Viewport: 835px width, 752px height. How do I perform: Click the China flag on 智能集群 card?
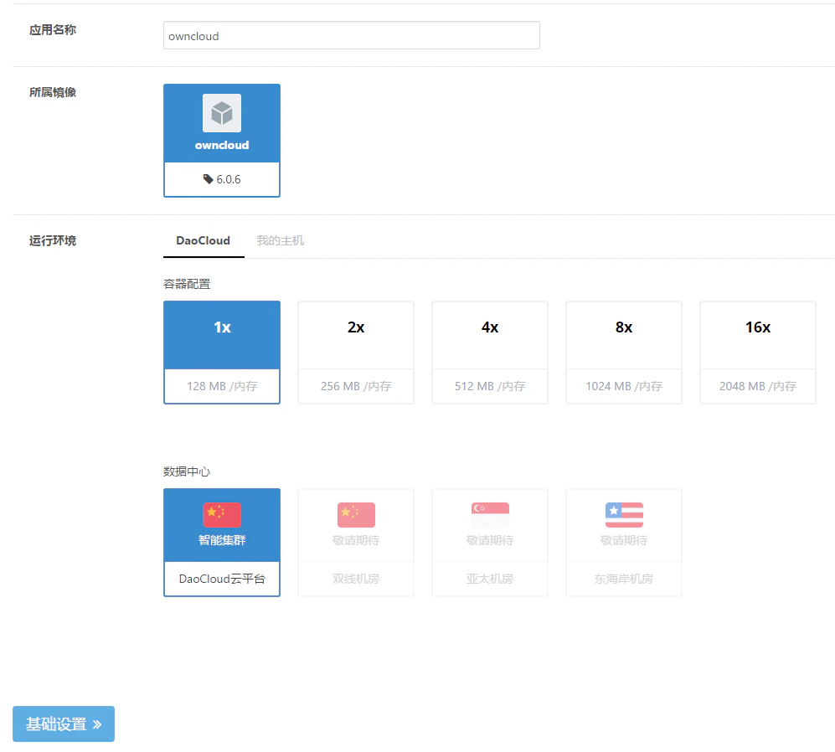(x=222, y=515)
